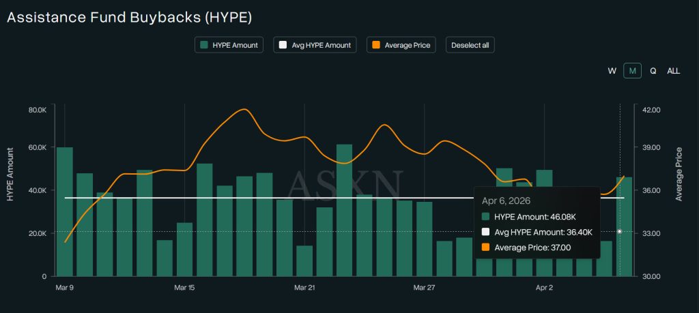Click the white Avg HYPE Amount legend square
This screenshot has width=699, height=313.
[x=282, y=46]
